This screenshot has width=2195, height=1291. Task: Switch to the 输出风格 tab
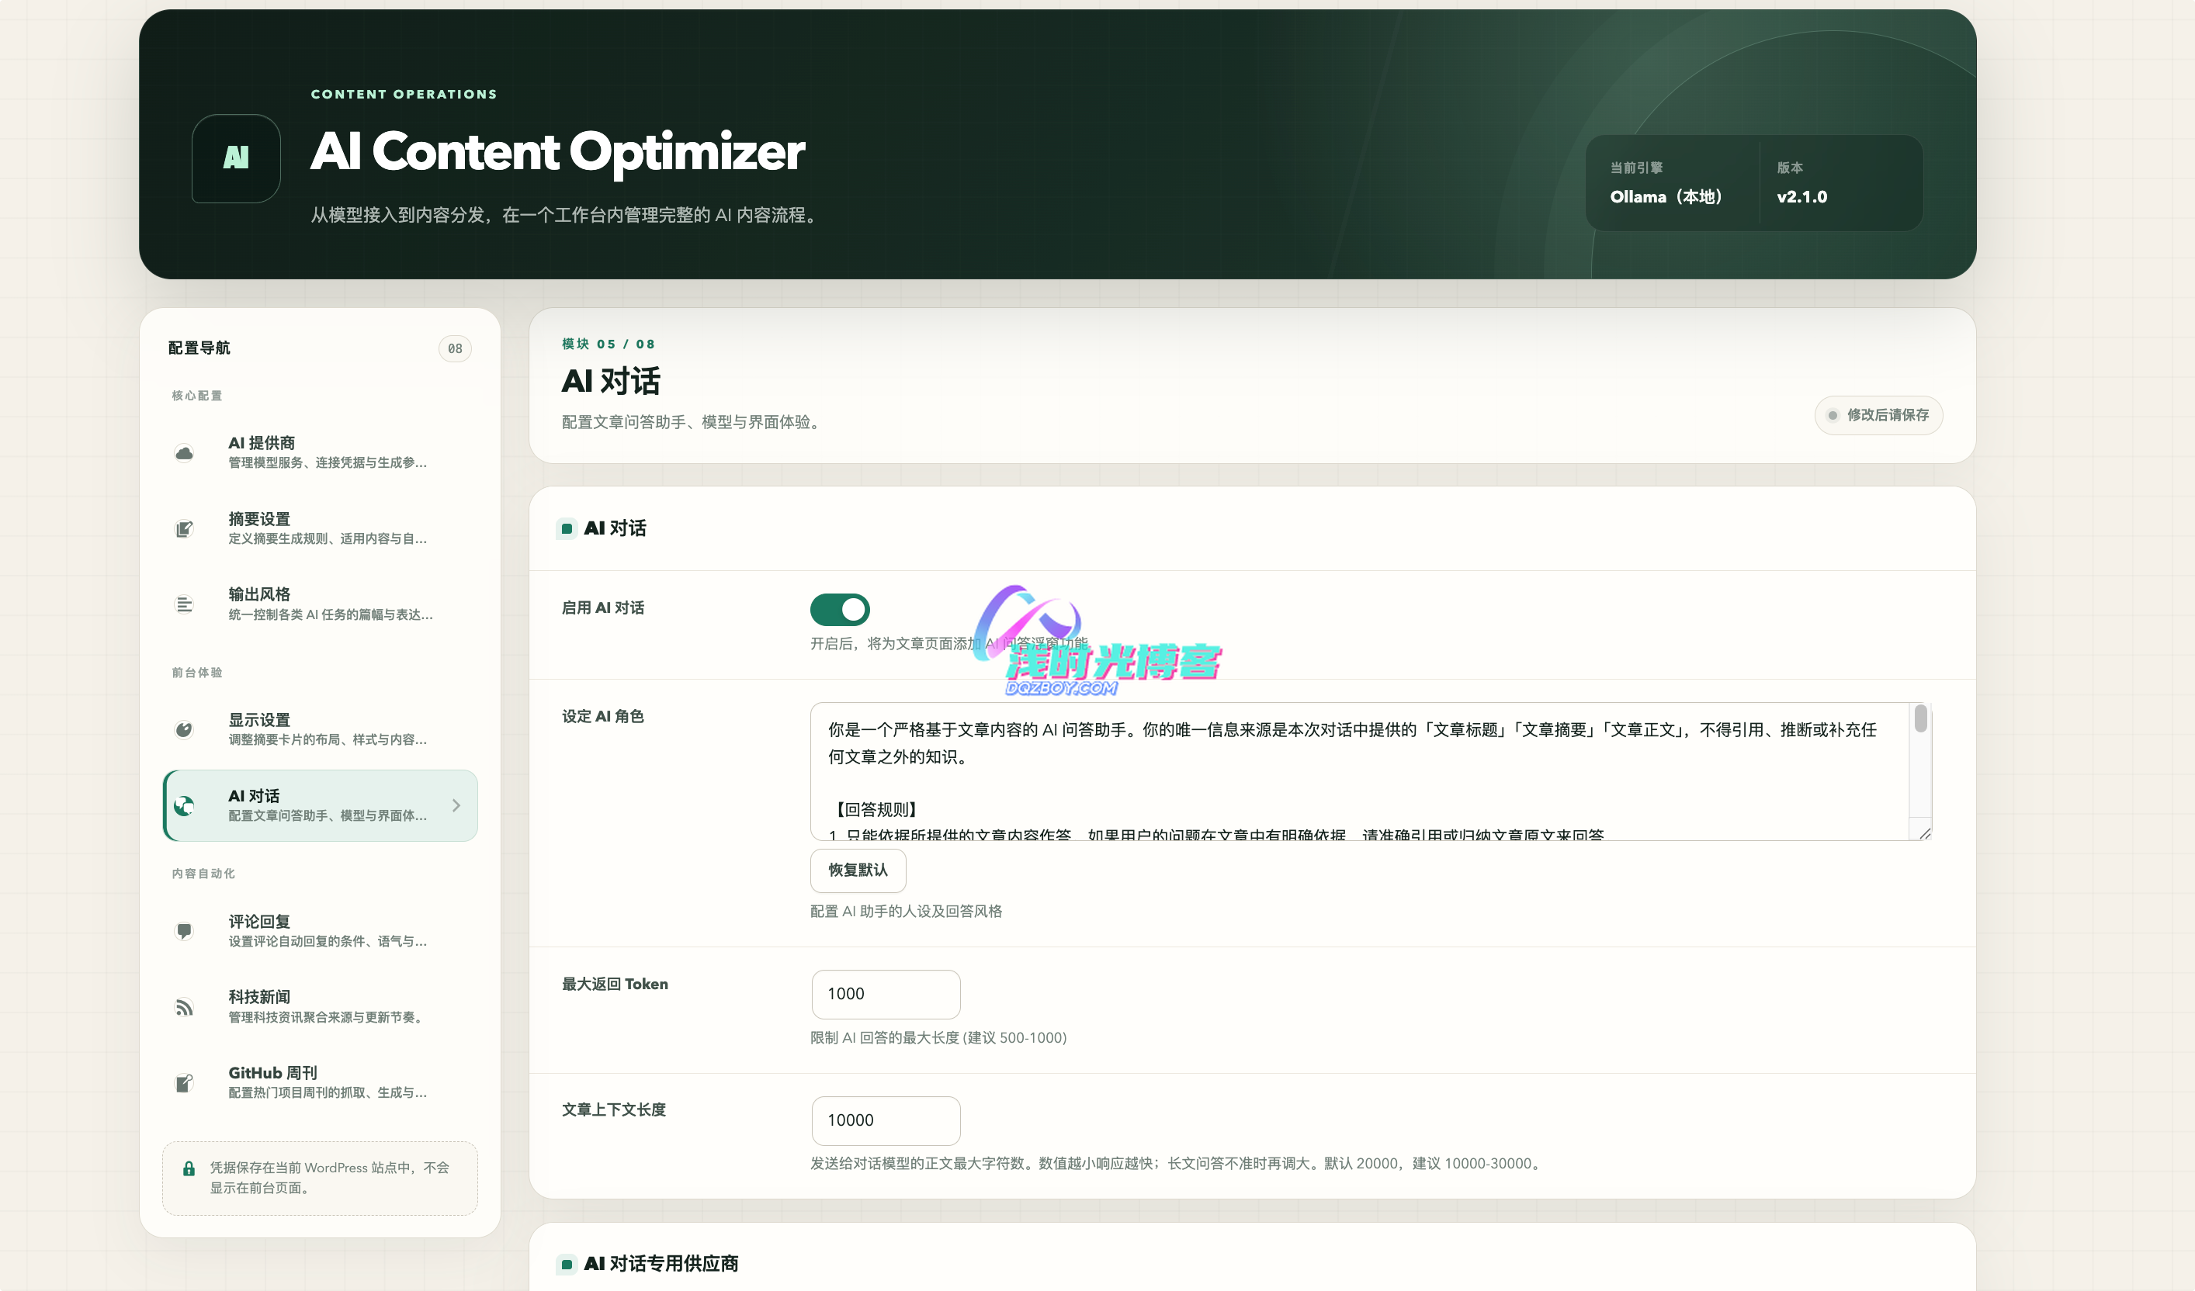[321, 604]
